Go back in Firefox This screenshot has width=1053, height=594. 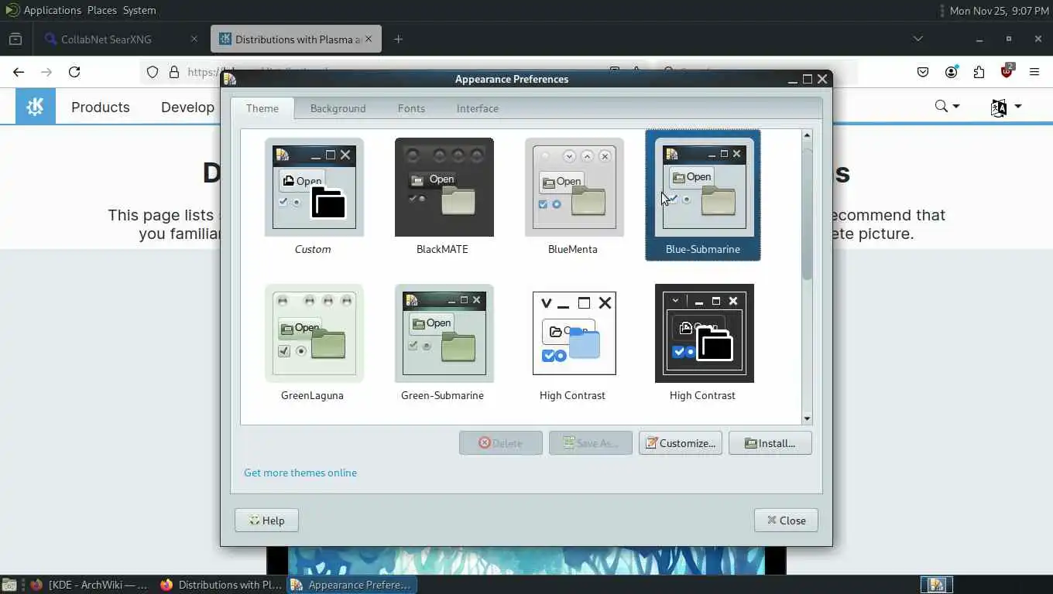pos(19,72)
